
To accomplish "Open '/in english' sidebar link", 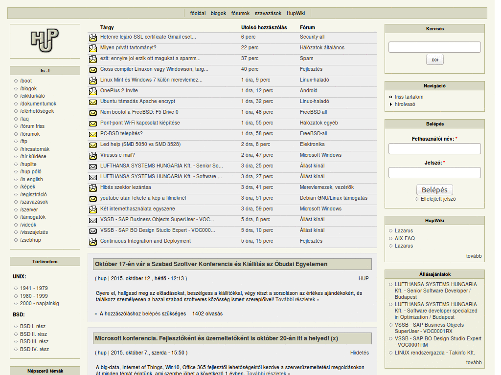I will [x=31, y=179].
